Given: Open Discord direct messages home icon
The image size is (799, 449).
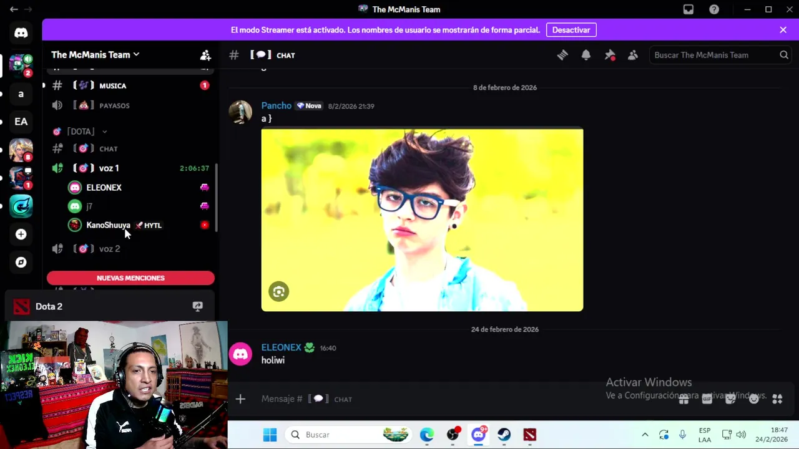Looking at the screenshot, I should 21,33.
